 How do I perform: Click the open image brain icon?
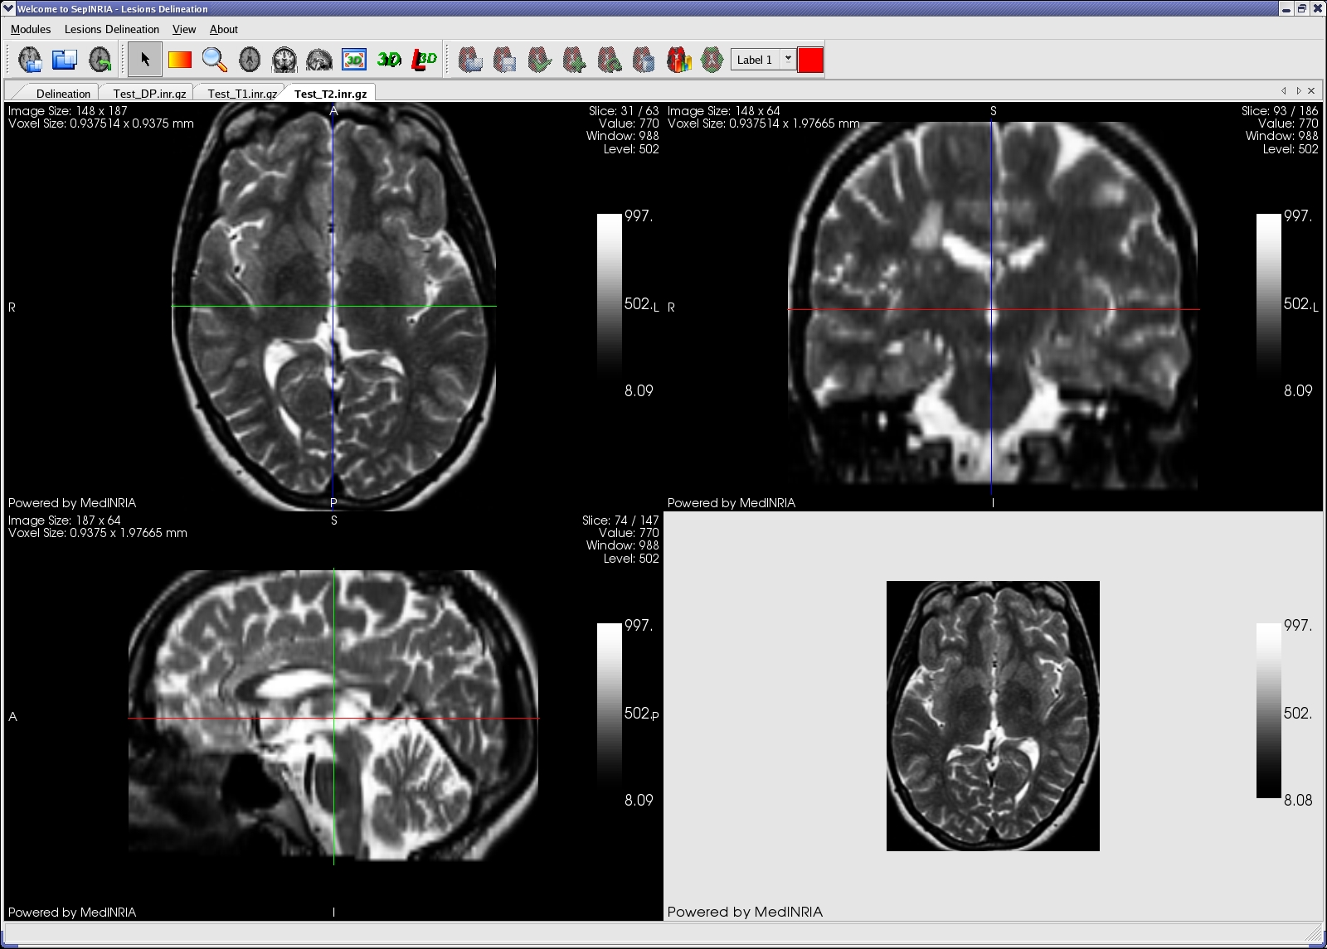30,60
